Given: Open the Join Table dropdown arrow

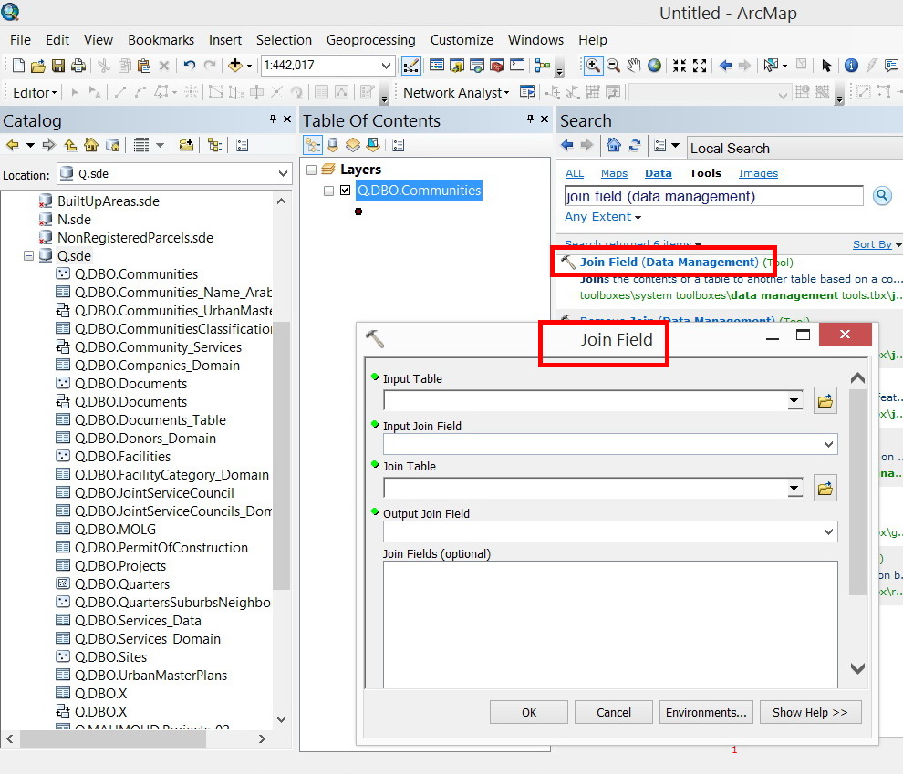Looking at the screenshot, I should pos(794,489).
